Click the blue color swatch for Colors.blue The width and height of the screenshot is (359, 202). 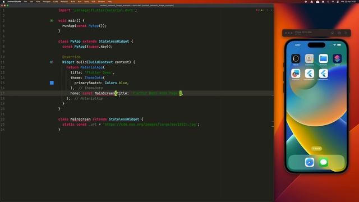pos(52,83)
